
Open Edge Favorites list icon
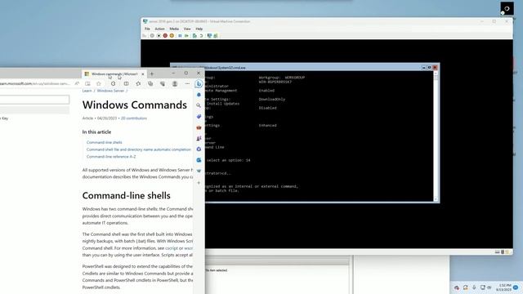(138, 83)
